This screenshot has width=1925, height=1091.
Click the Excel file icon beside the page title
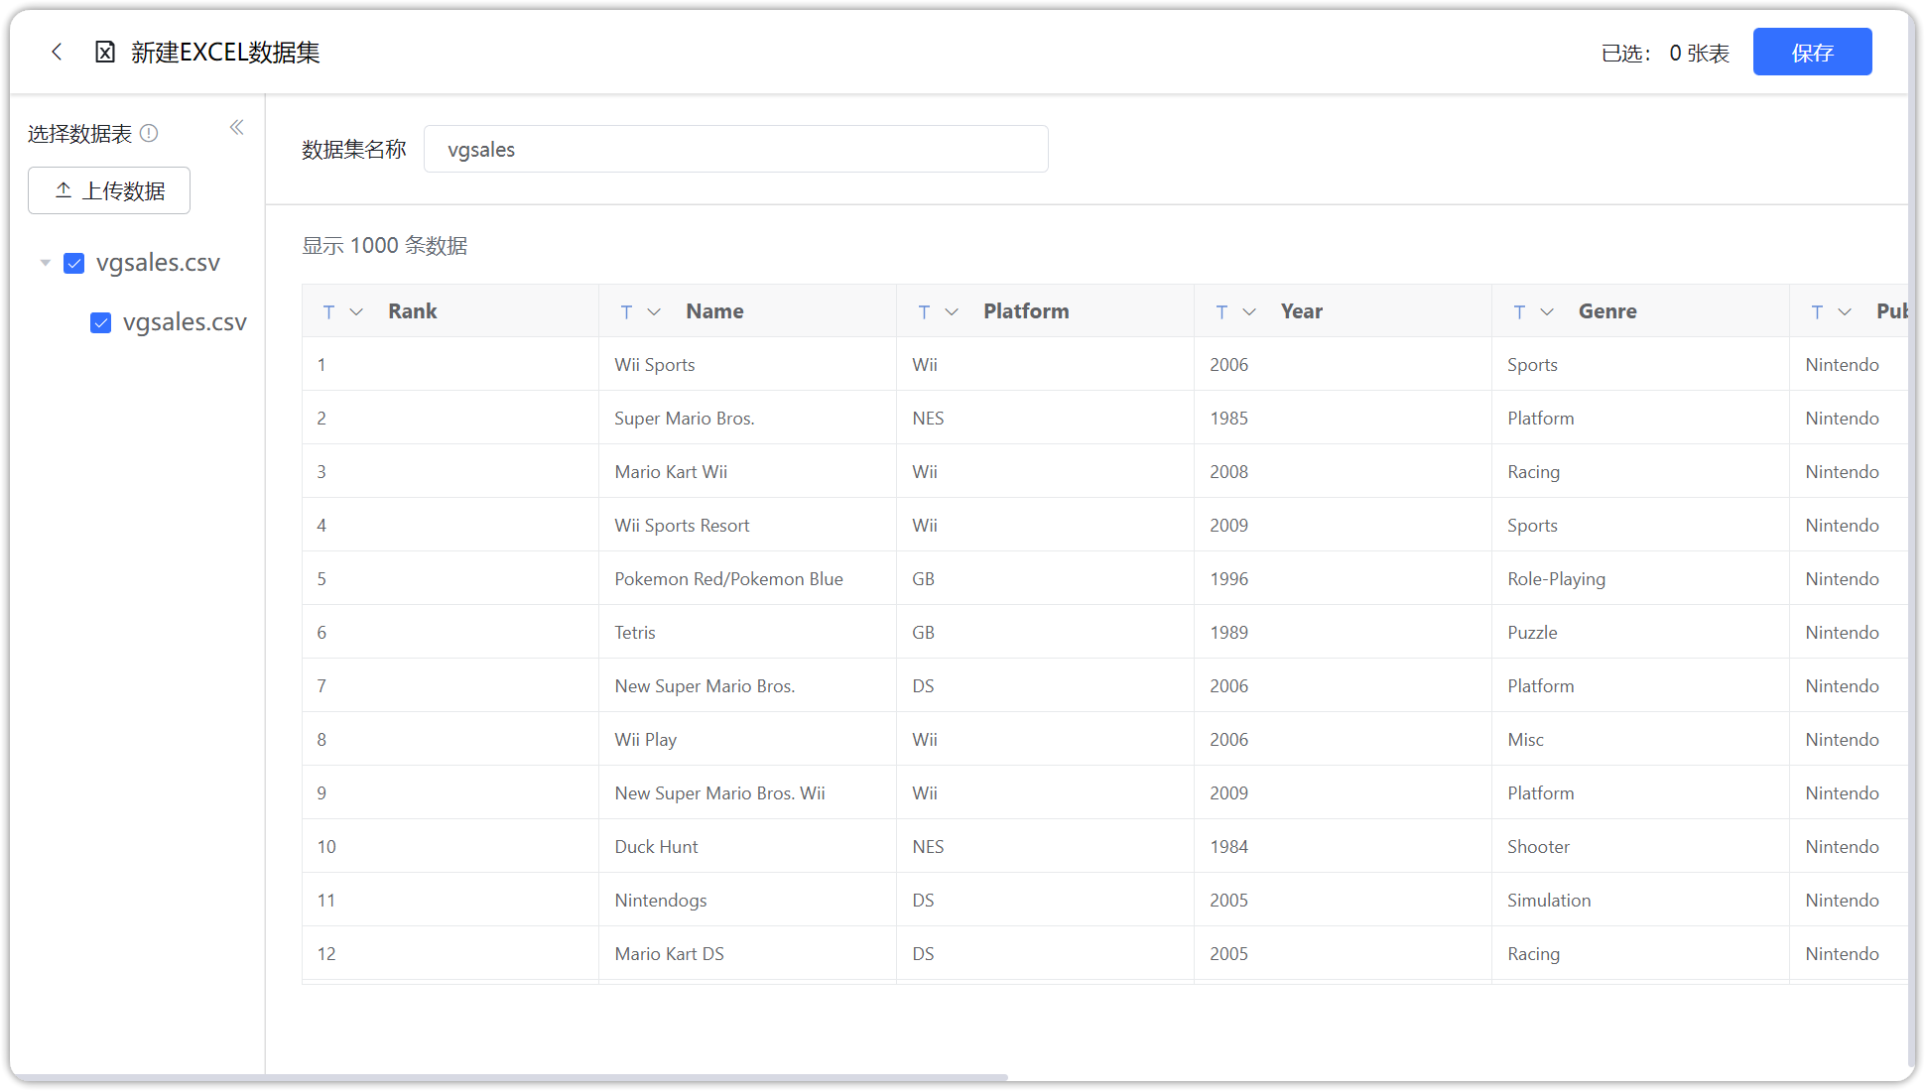105,52
